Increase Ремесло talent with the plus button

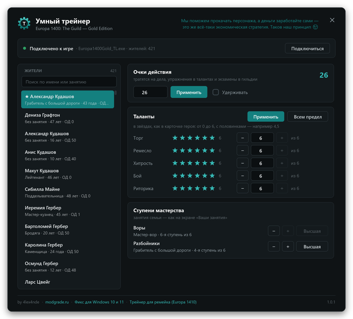[x=282, y=150]
